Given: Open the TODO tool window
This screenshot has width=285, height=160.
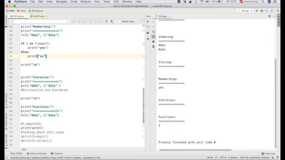Looking at the screenshot, I should coord(16,153).
